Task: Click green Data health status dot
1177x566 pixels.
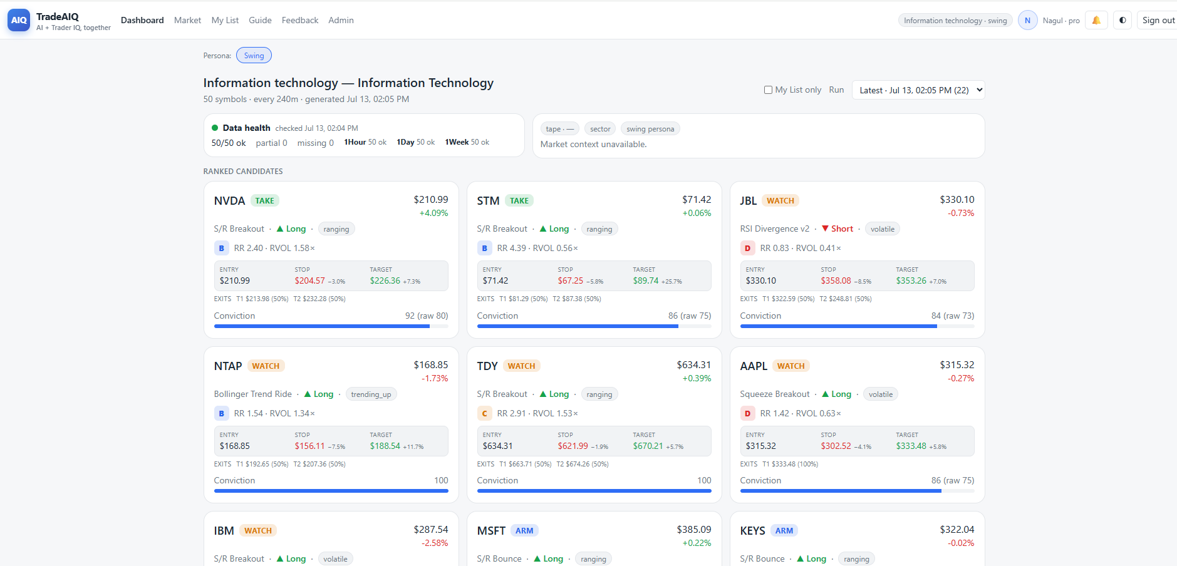Action: coord(215,128)
